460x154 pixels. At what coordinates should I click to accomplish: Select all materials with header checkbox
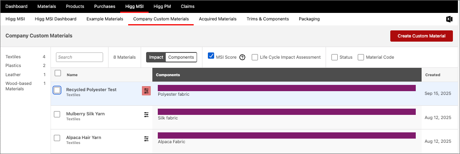pyautogui.click(x=58, y=73)
